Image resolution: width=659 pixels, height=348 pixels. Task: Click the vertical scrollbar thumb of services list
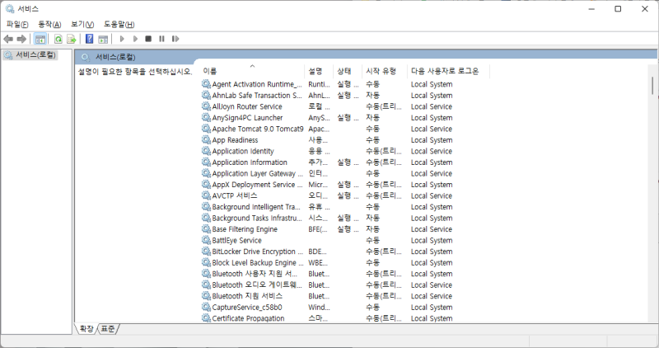pos(652,86)
